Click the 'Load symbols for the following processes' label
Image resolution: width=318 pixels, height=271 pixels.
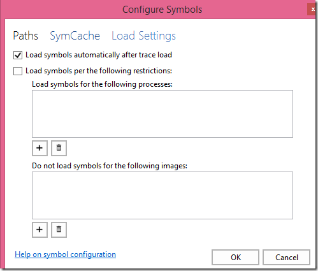click(102, 84)
